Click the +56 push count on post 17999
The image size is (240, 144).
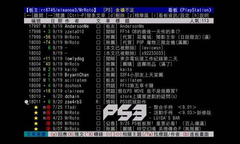pos(46,37)
